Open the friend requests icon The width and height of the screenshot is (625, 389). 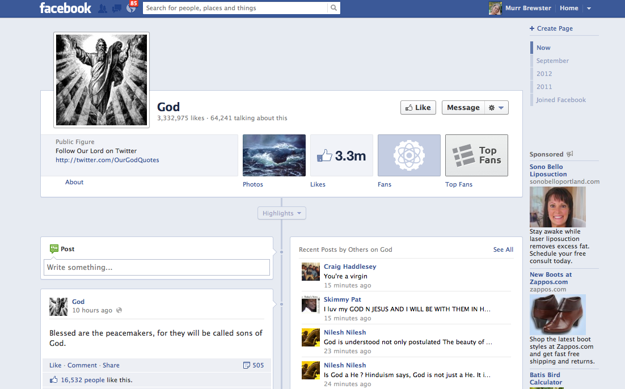tap(103, 8)
